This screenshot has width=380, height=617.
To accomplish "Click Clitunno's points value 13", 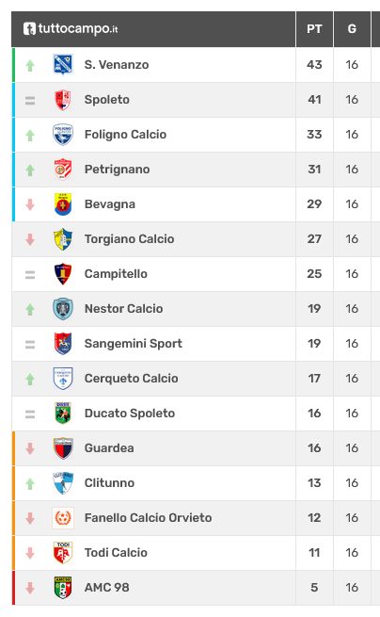I will pos(314,483).
